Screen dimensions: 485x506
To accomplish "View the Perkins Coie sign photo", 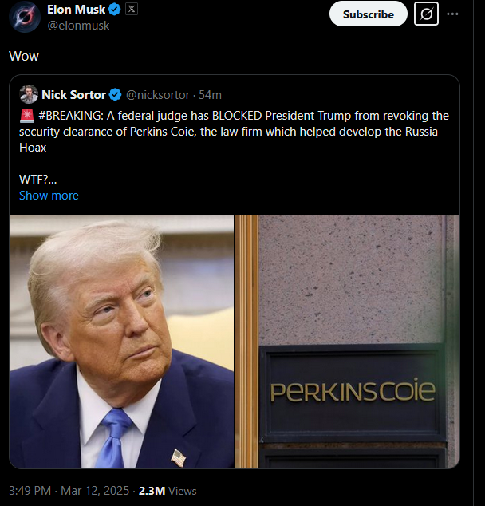I will [x=348, y=342].
